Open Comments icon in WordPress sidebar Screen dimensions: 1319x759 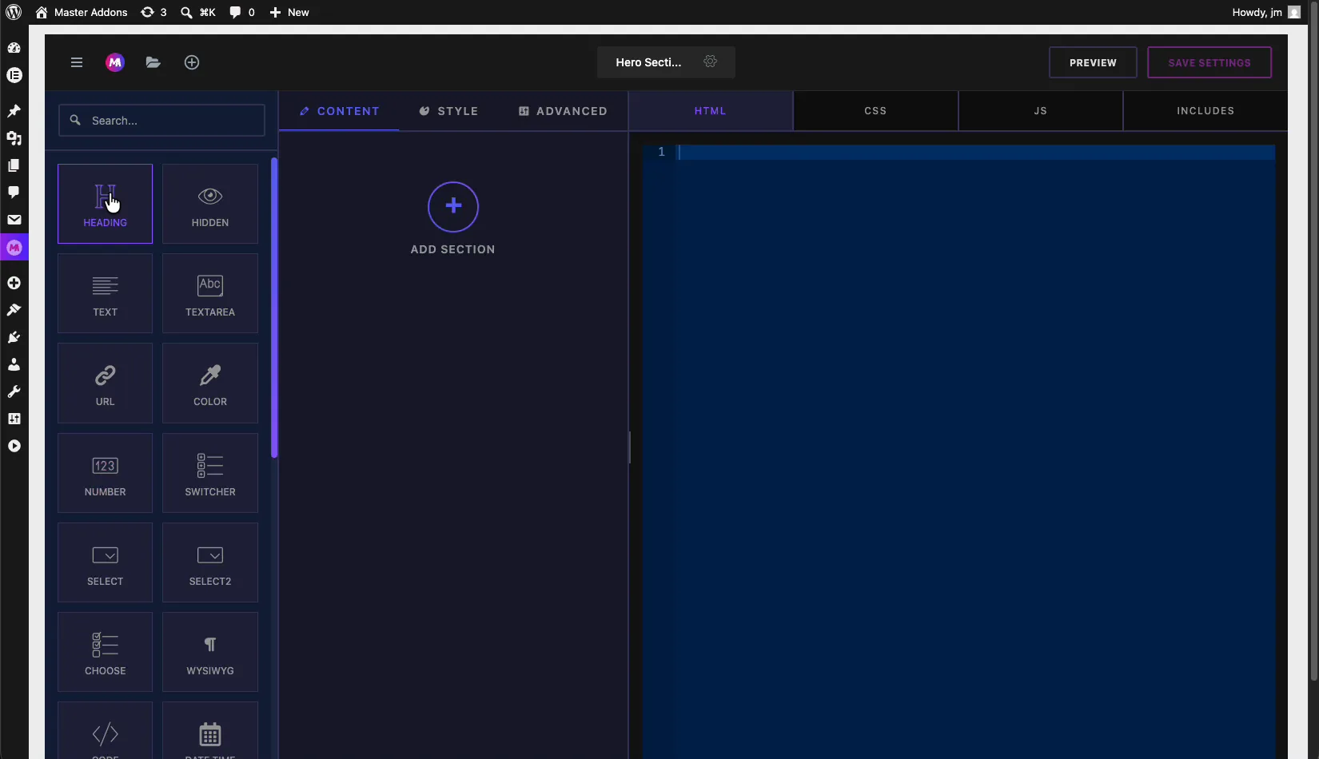[x=14, y=193]
